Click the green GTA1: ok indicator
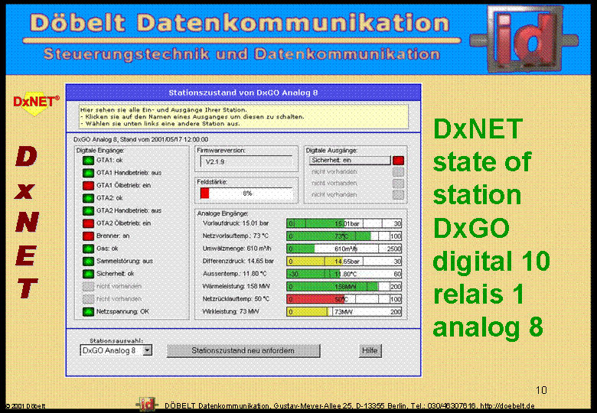Viewport: 597px width, 413px height. (x=88, y=161)
